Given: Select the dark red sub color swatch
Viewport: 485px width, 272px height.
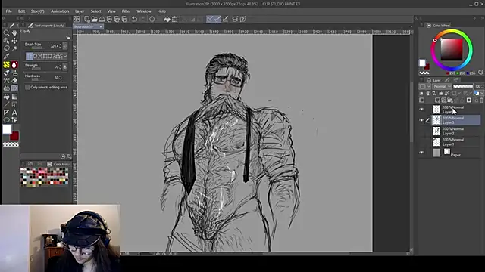Looking at the screenshot, I should click(15, 136).
